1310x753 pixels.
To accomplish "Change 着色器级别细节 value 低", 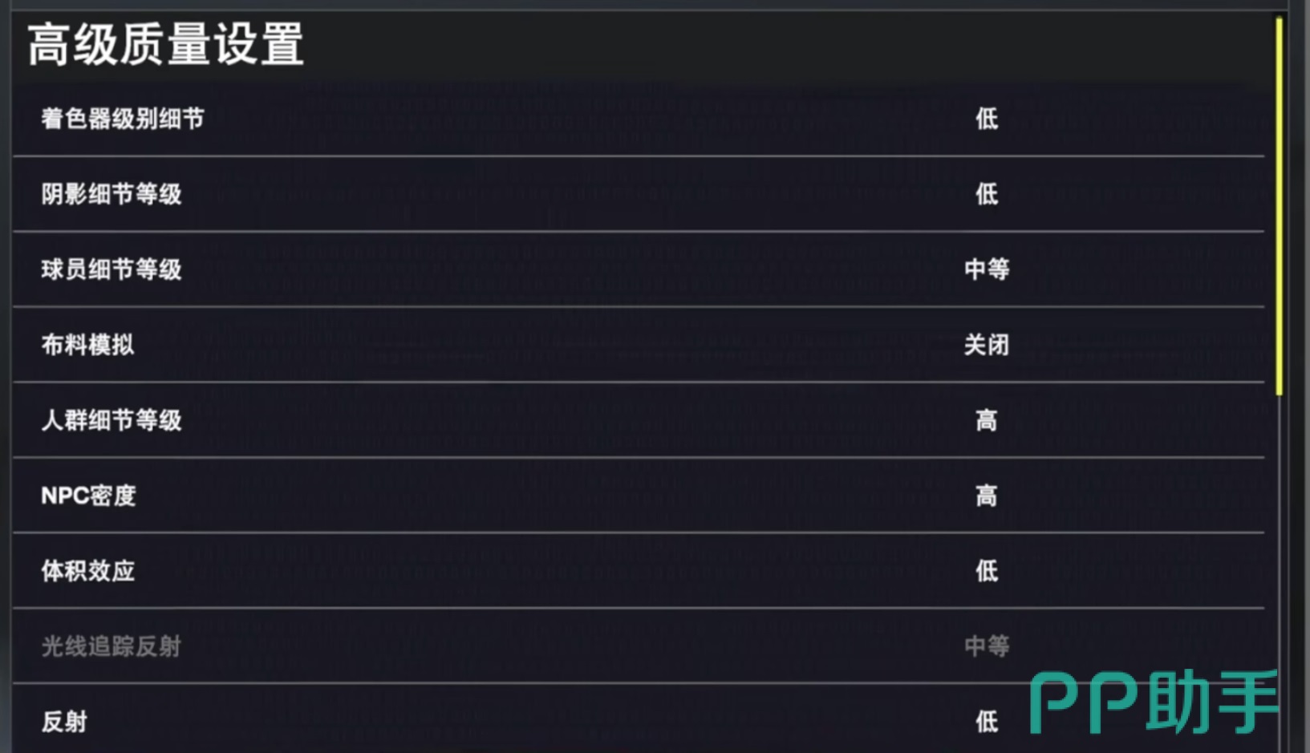I will coord(987,119).
